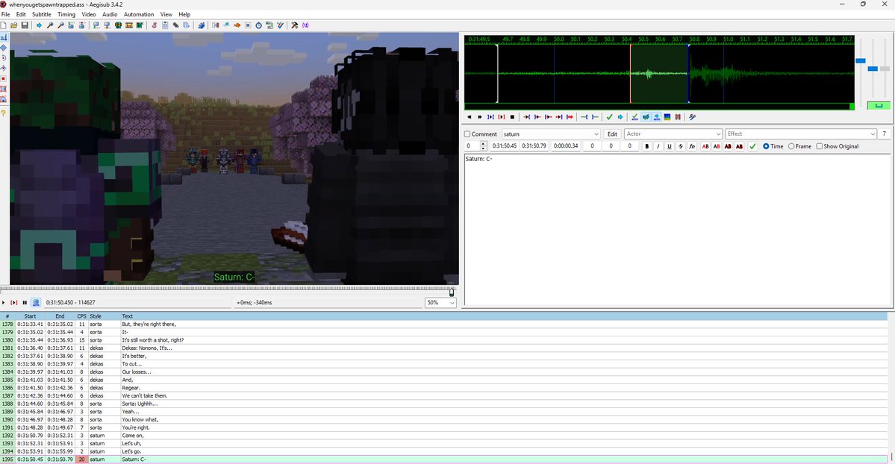Apply bold with the B button
The width and height of the screenshot is (895, 464).
point(646,147)
